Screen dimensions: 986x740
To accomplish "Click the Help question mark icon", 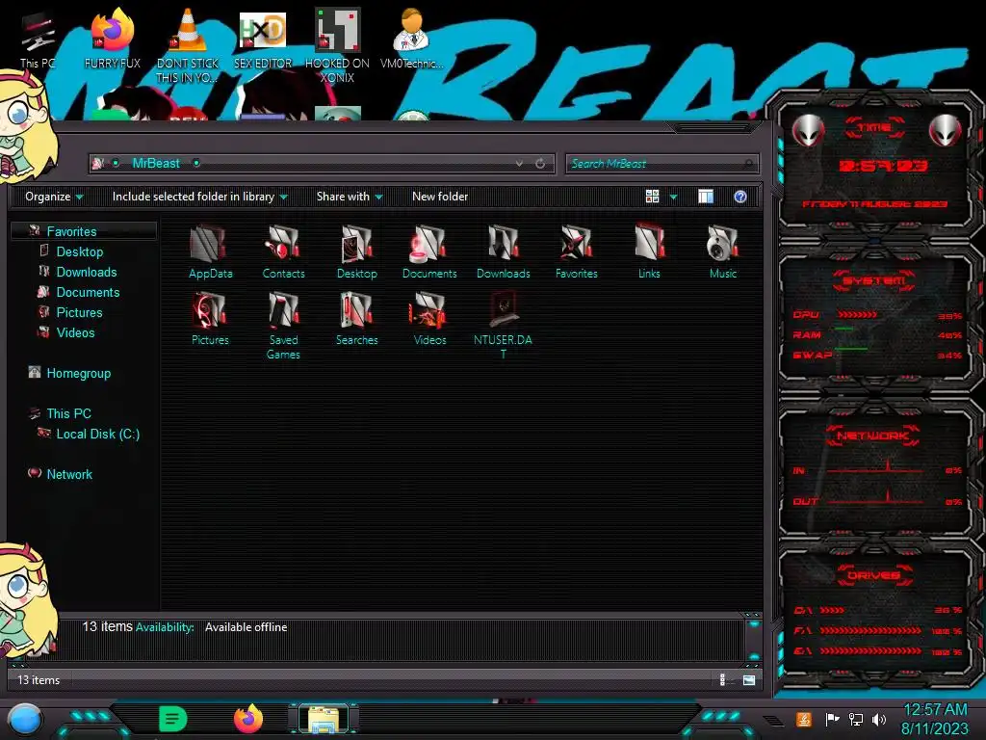I will click(x=740, y=197).
